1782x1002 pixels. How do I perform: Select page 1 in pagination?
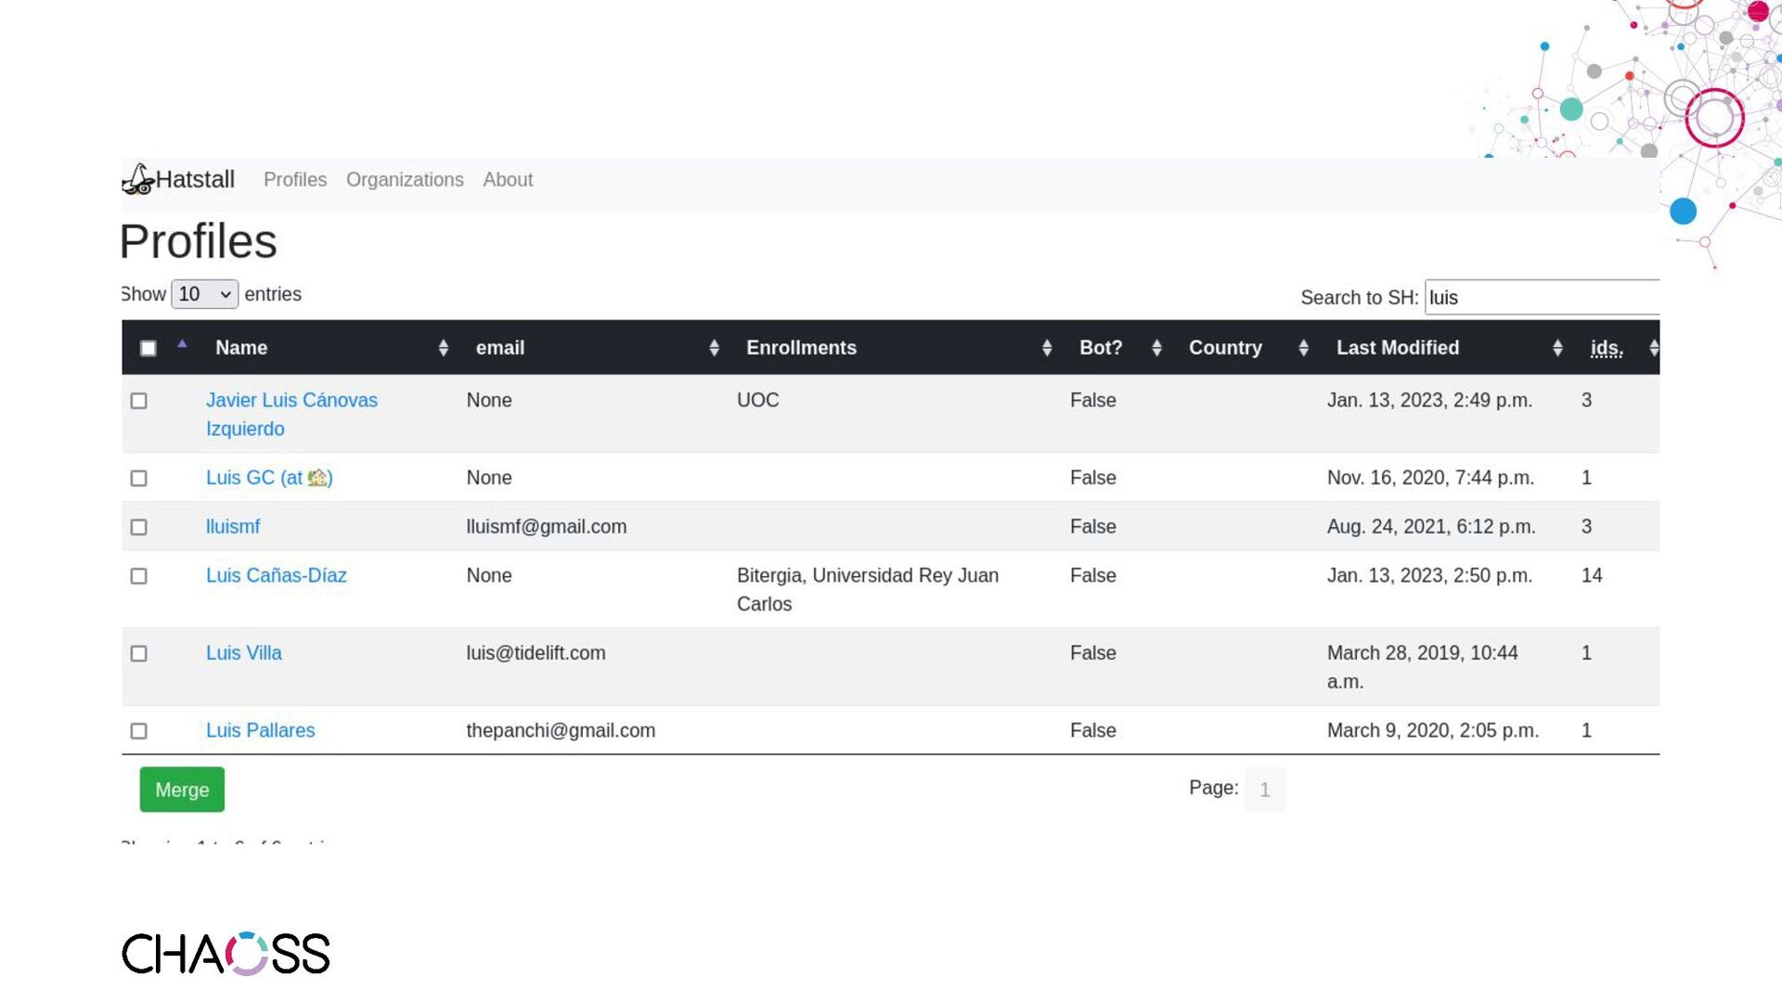(x=1265, y=790)
